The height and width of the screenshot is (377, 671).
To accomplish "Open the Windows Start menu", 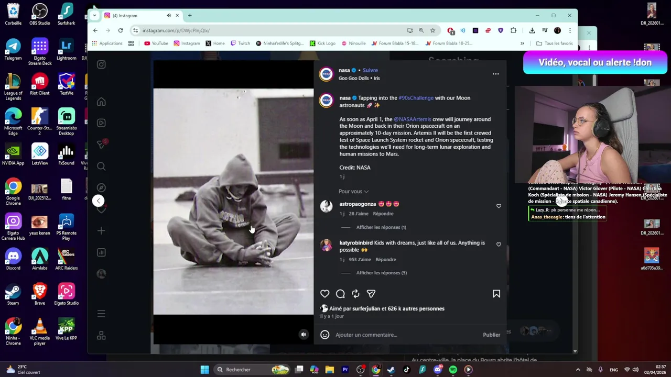I will coord(204,370).
